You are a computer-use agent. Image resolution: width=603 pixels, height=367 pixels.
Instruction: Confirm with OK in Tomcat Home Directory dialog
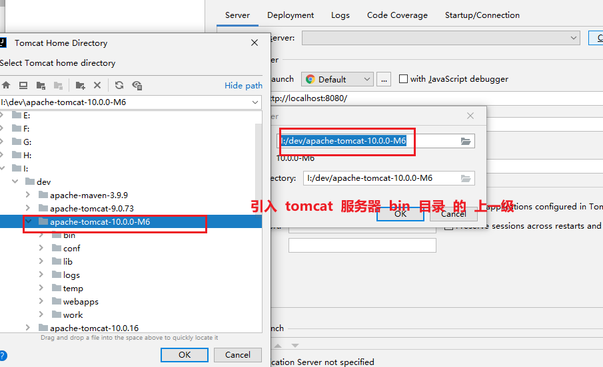(x=185, y=355)
